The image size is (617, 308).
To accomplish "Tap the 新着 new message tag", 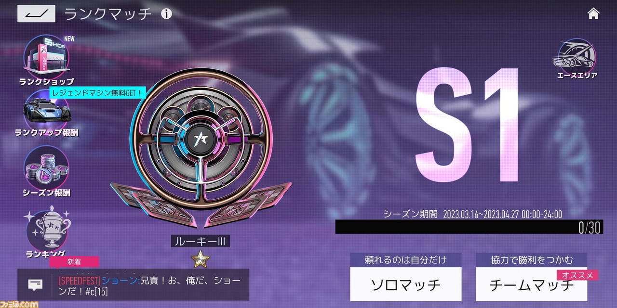I will point(74,261).
